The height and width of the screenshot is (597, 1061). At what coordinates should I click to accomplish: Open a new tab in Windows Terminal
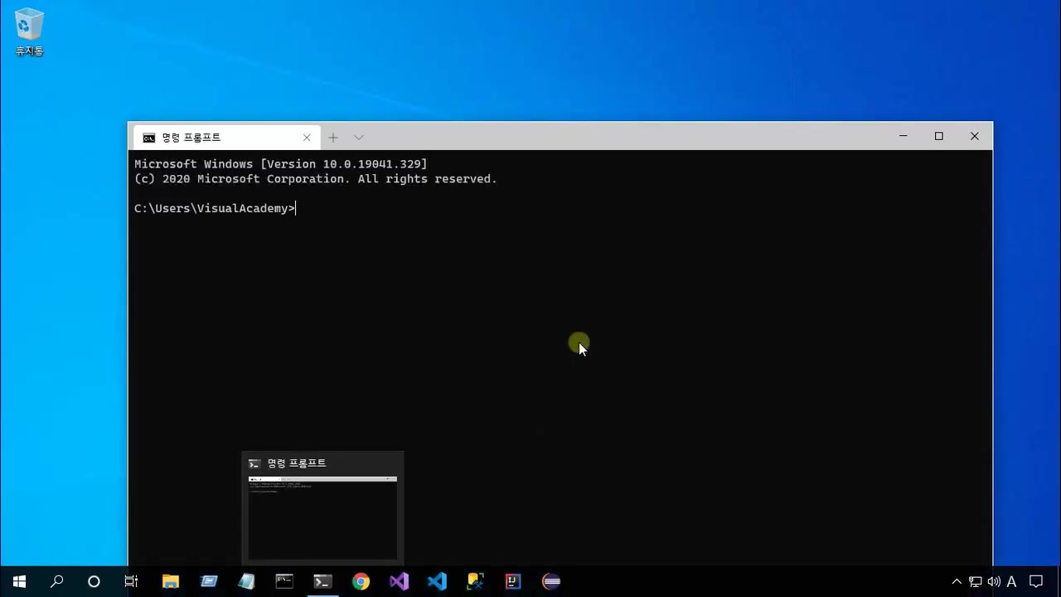tap(333, 138)
